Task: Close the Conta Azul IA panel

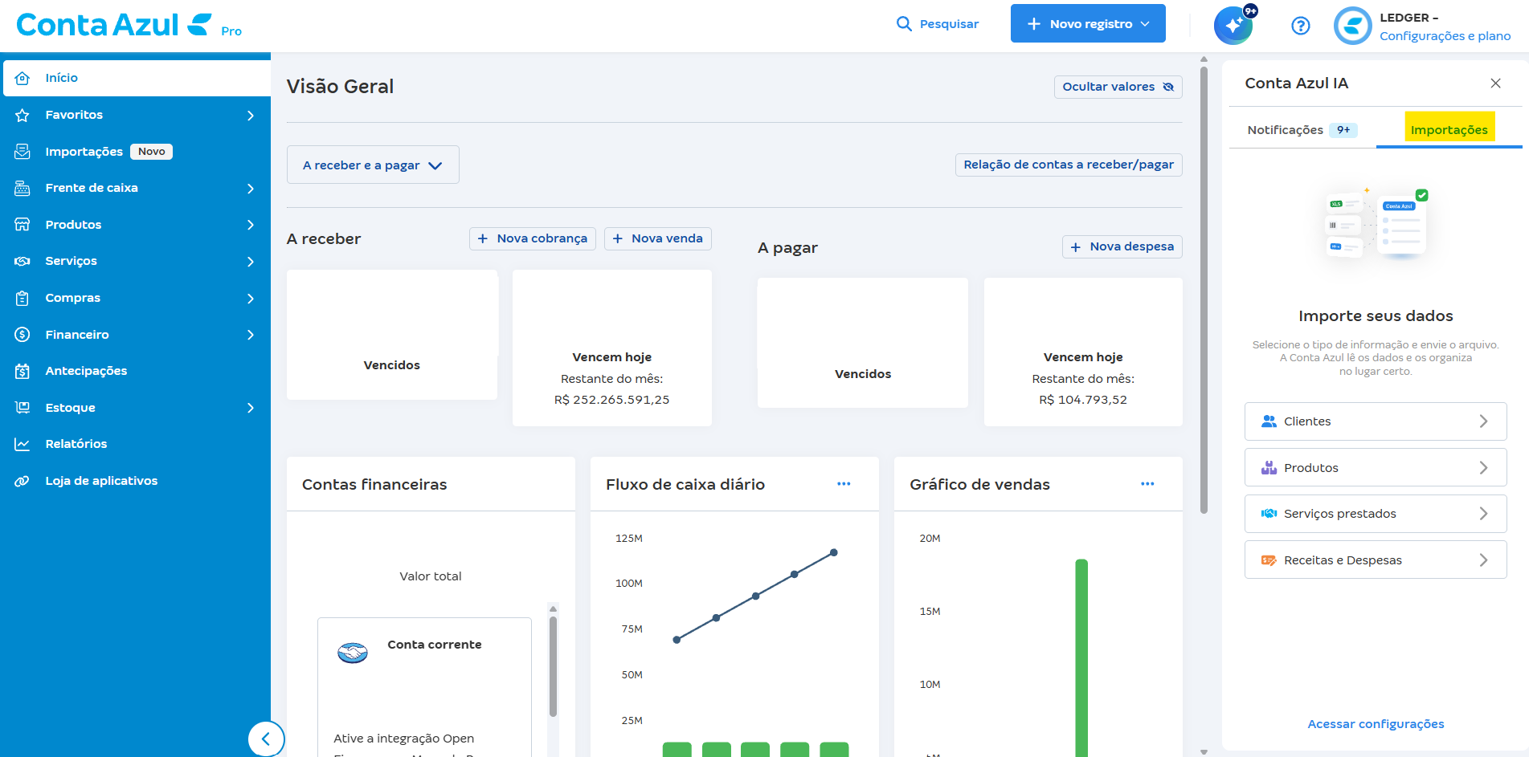Action: click(1495, 83)
